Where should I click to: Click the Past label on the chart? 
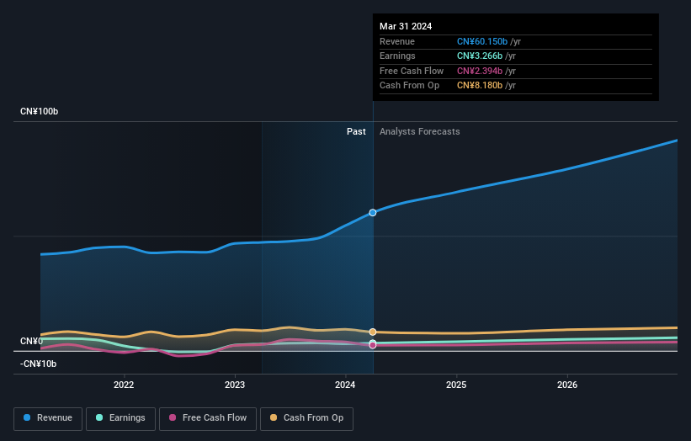coord(356,131)
